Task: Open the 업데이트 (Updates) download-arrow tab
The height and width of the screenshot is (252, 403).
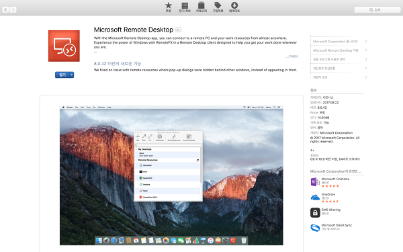Action: point(234,7)
